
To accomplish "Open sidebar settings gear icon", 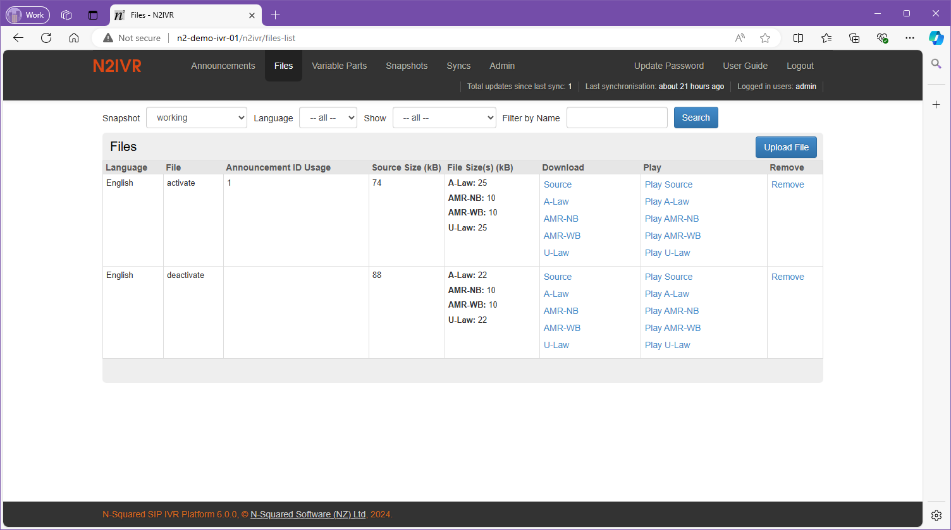I will (x=936, y=515).
